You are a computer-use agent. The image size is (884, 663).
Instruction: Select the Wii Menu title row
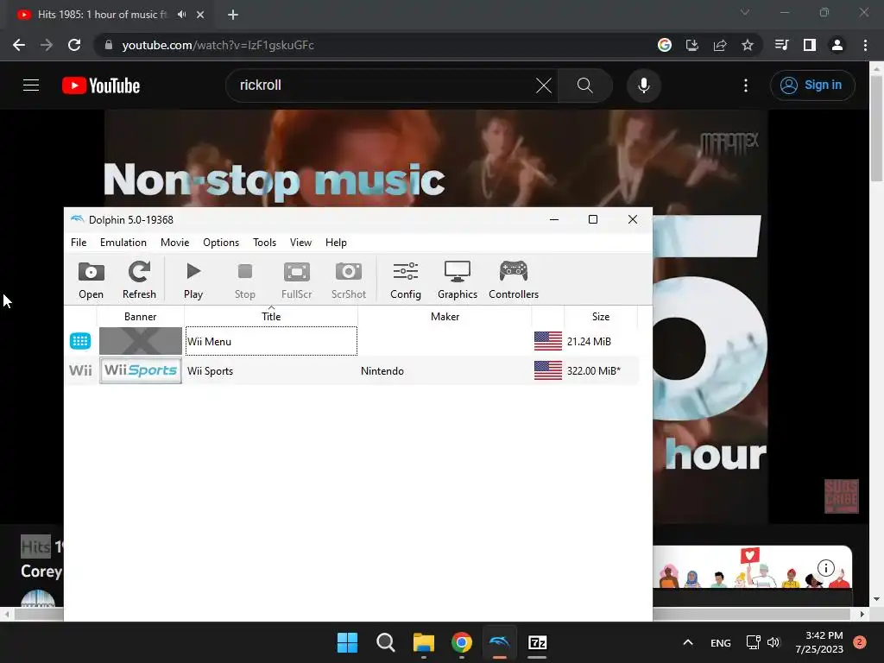click(x=271, y=341)
